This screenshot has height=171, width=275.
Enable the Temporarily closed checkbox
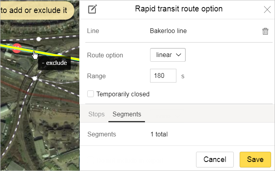pyautogui.click(x=90, y=94)
